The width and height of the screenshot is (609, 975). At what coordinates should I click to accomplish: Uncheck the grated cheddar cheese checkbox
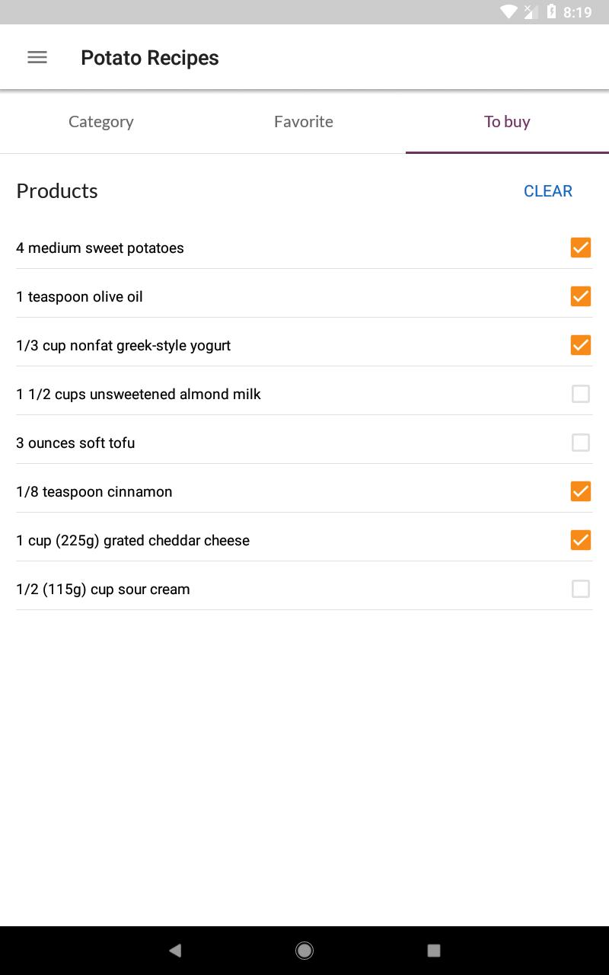(581, 540)
